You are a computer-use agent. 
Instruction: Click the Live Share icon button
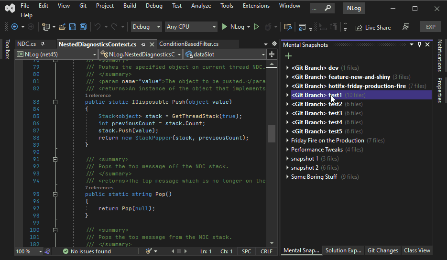(373, 28)
